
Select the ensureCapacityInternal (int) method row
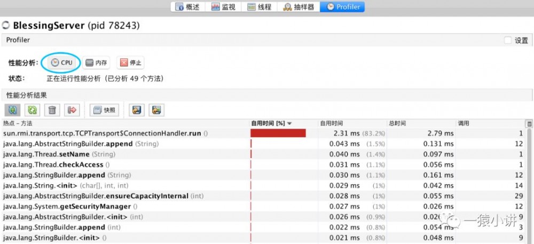coord(263,196)
